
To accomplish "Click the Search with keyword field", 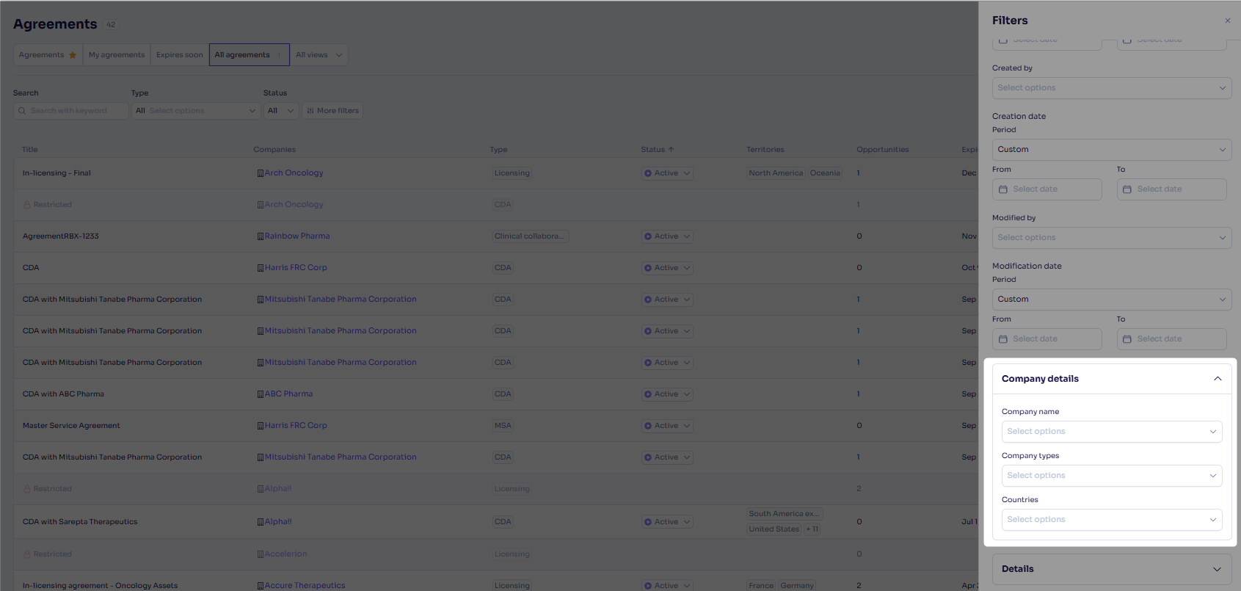I will tap(71, 111).
